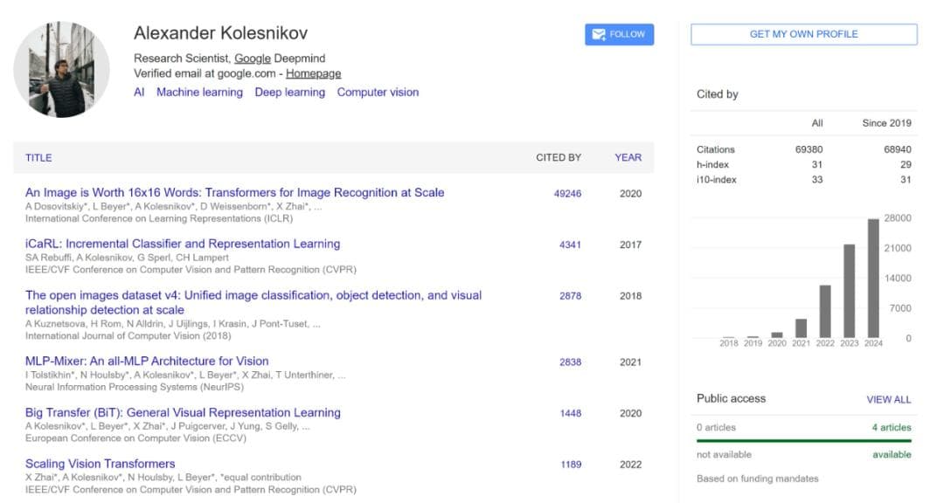Open Big Transfer (BiT) paper link

(183, 413)
